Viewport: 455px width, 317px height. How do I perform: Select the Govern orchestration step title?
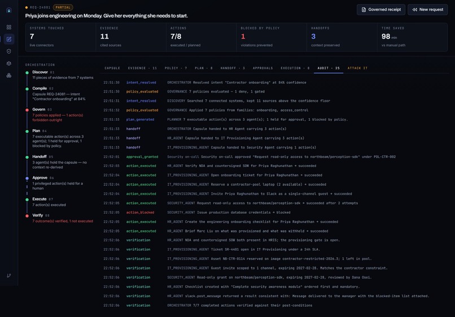[39, 109]
